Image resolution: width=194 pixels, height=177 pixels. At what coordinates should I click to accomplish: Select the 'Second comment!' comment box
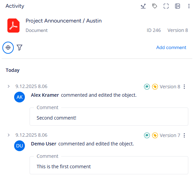point(109,117)
